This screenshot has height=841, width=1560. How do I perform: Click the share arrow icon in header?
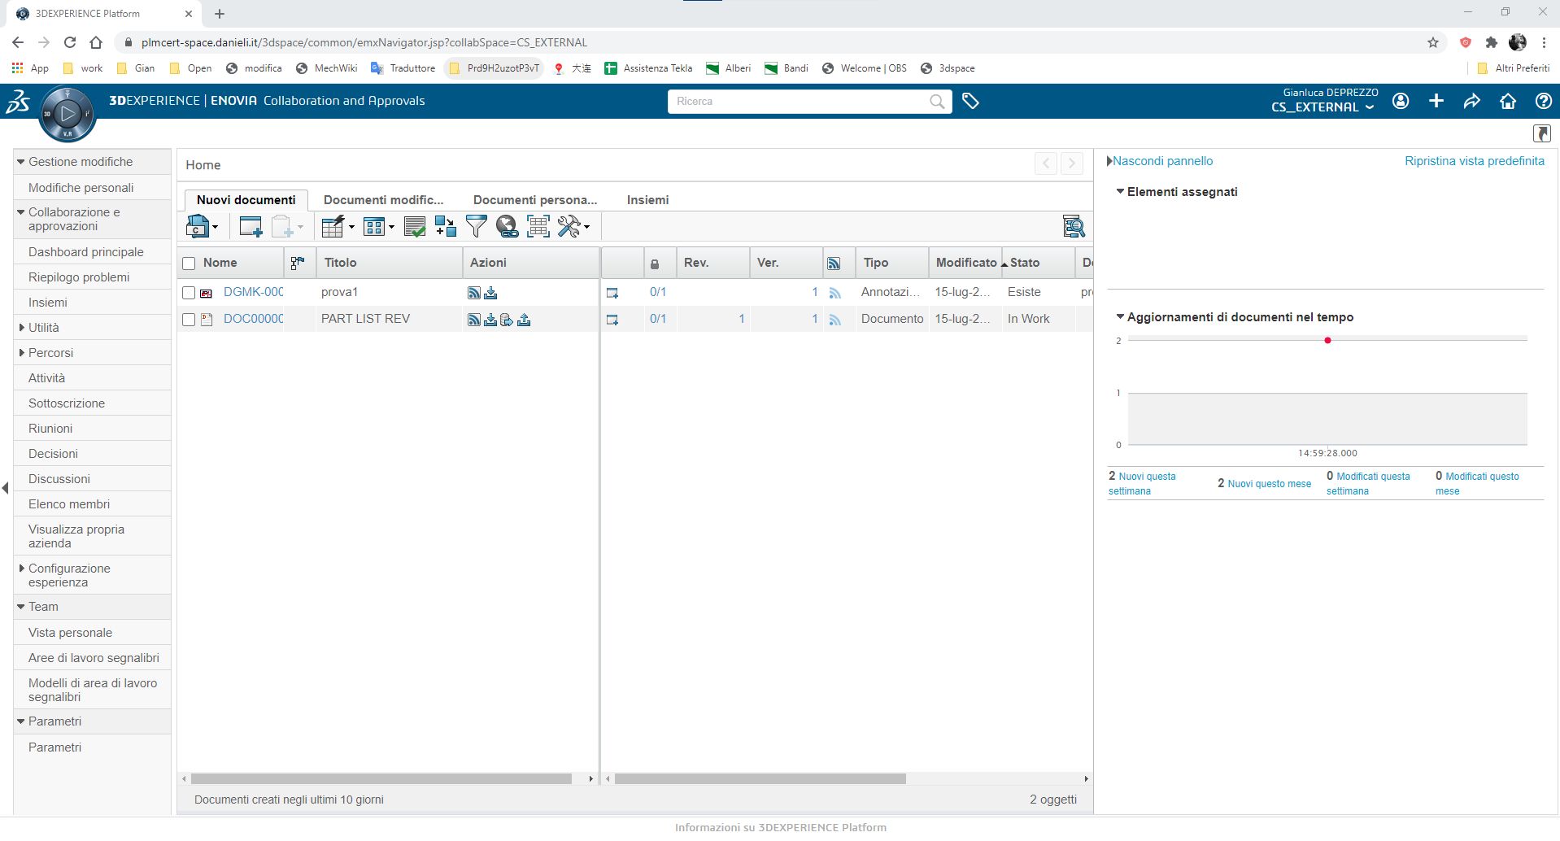coord(1471,101)
